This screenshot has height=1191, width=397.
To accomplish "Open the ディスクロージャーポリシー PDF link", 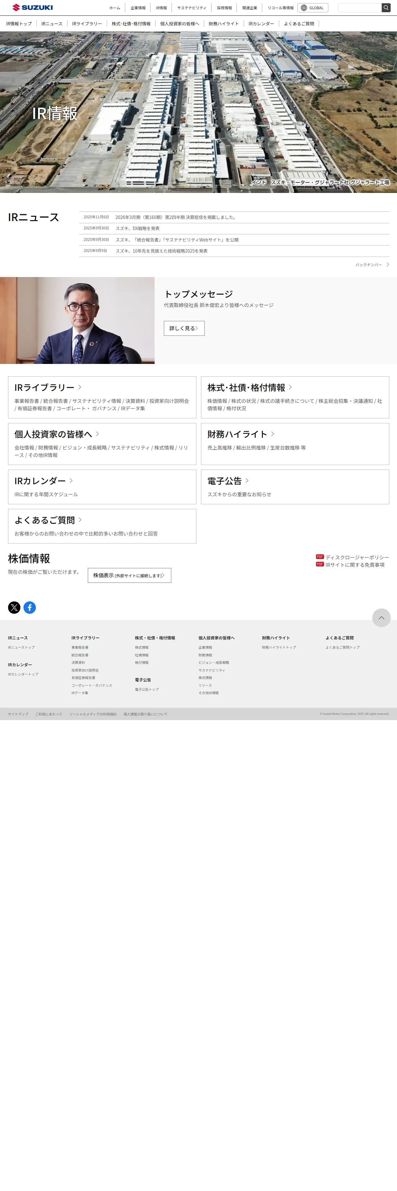I will [x=357, y=557].
